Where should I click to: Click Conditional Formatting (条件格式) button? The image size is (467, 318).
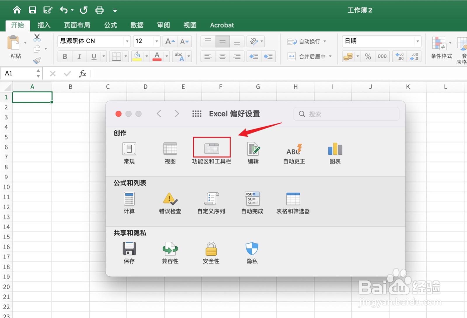pyautogui.click(x=441, y=48)
